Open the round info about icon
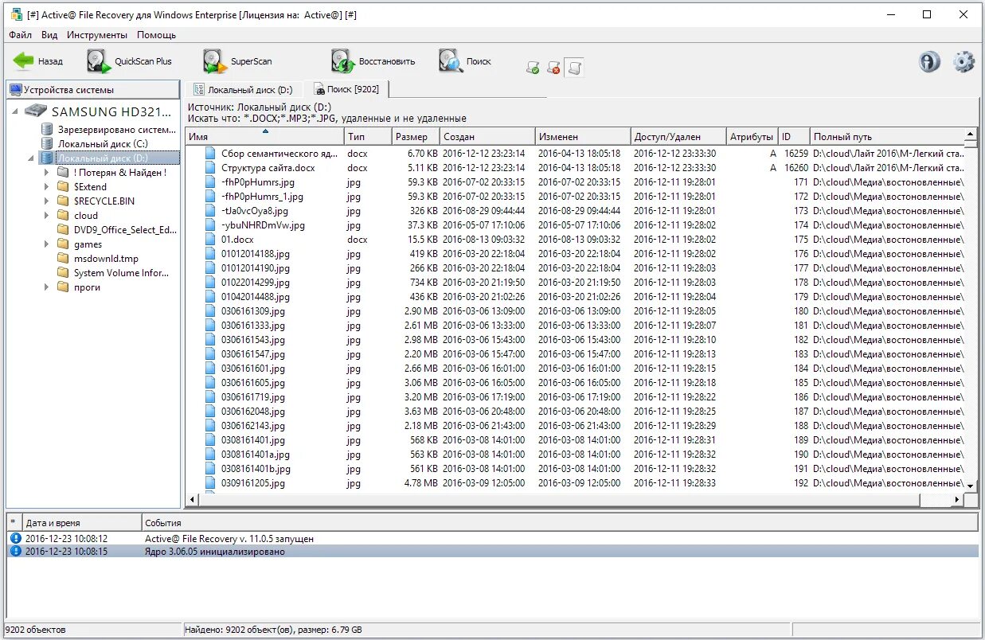 point(929,62)
